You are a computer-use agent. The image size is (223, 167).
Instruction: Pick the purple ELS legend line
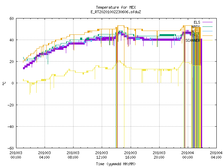(x=207, y=22)
